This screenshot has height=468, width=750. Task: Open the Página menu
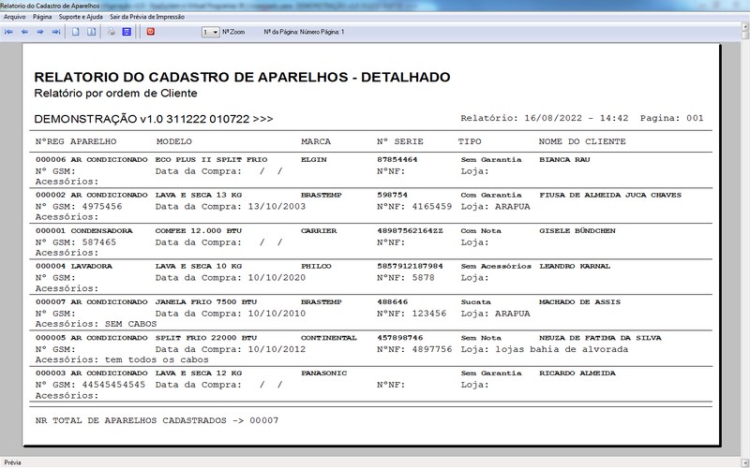click(42, 17)
